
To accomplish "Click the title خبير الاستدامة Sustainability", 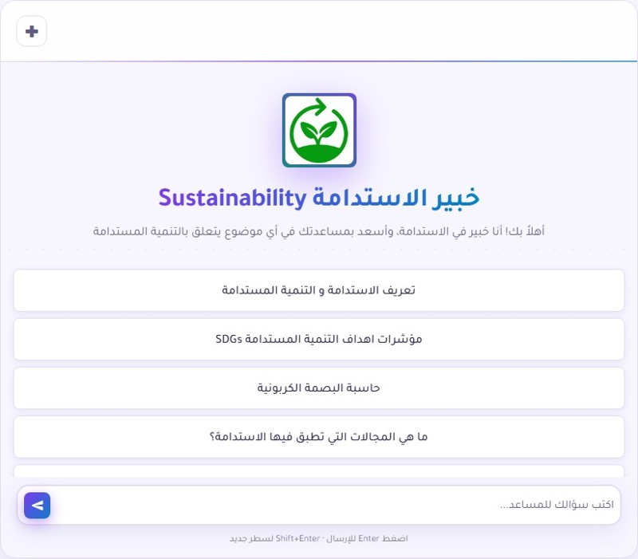I will (x=319, y=198).
